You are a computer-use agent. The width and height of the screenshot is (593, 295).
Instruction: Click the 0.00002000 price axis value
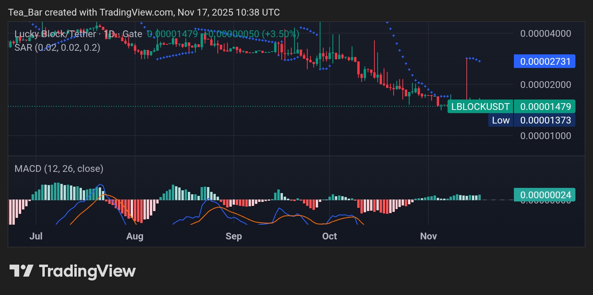[x=545, y=84]
